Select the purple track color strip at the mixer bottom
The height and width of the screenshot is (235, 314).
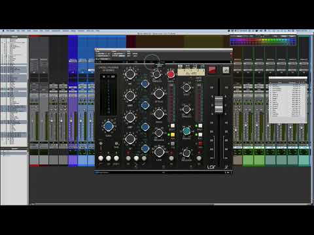click(73, 160)
